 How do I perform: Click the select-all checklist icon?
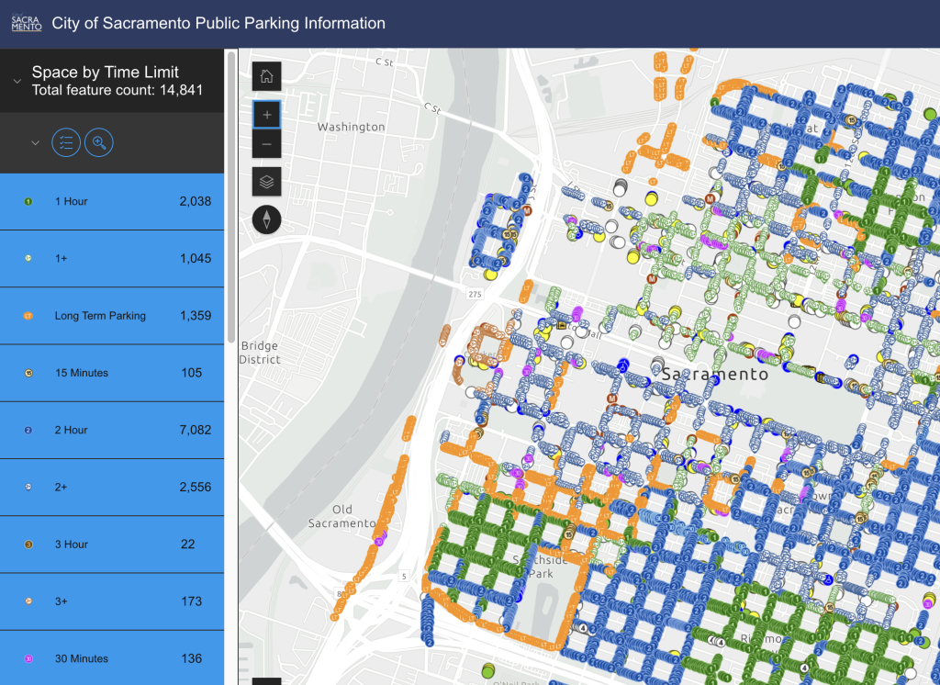pos(65,142)
